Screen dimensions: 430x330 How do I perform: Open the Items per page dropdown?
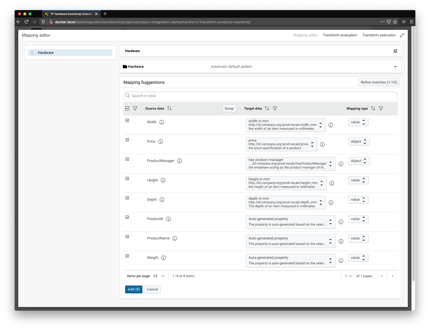click(159, 276)
